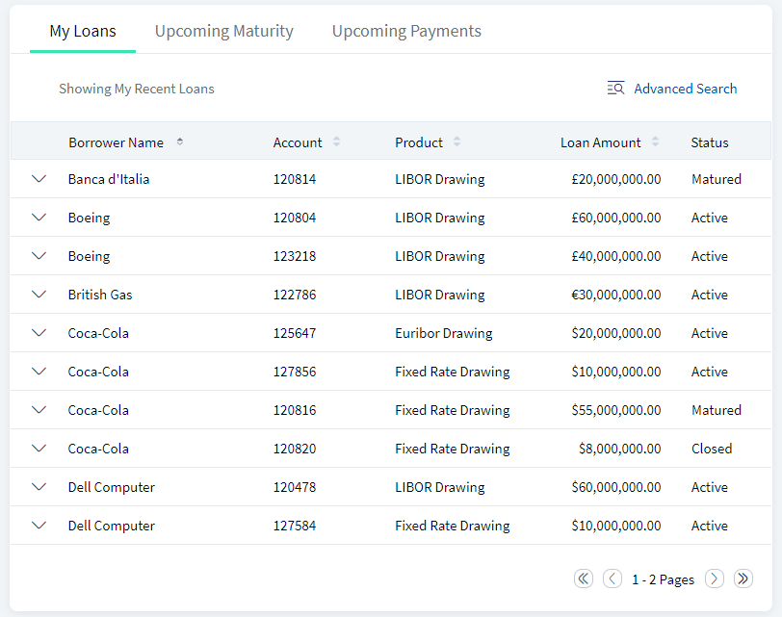Select borrower name Banca d'Italia
The height and width of the screenshot is (617, 782).
(x=109, y=179)
